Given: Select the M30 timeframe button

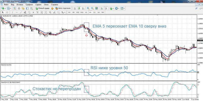Looking at the screenshot, I should 82,12.
